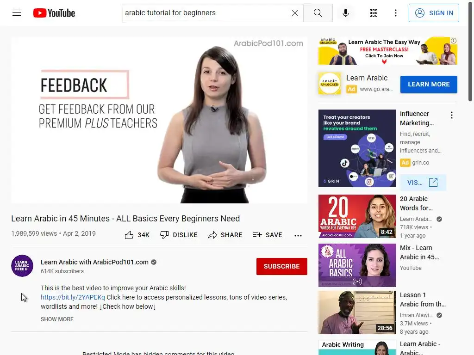Image resolution: width=474 pixels, height=355 pixels.
Task: Like the video with thumbs-up icon
Action: click(137, 235)
